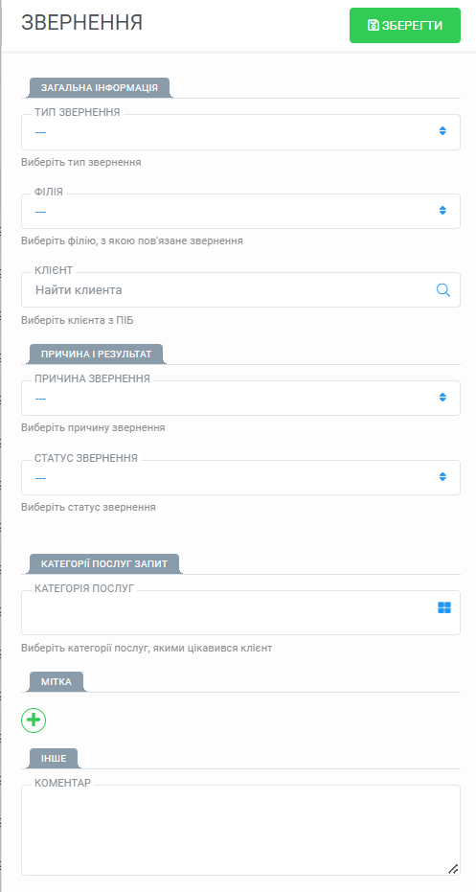
Task: Open the Причина звернення dropdown
Action: pyautogui.click(x=240, y=398)
